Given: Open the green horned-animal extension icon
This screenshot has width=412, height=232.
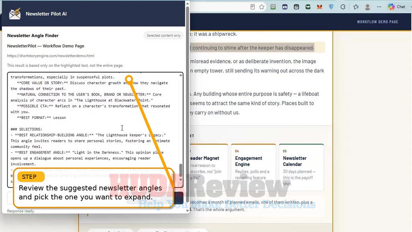Looking at the screenshot, I should click(x=308, y=7).
